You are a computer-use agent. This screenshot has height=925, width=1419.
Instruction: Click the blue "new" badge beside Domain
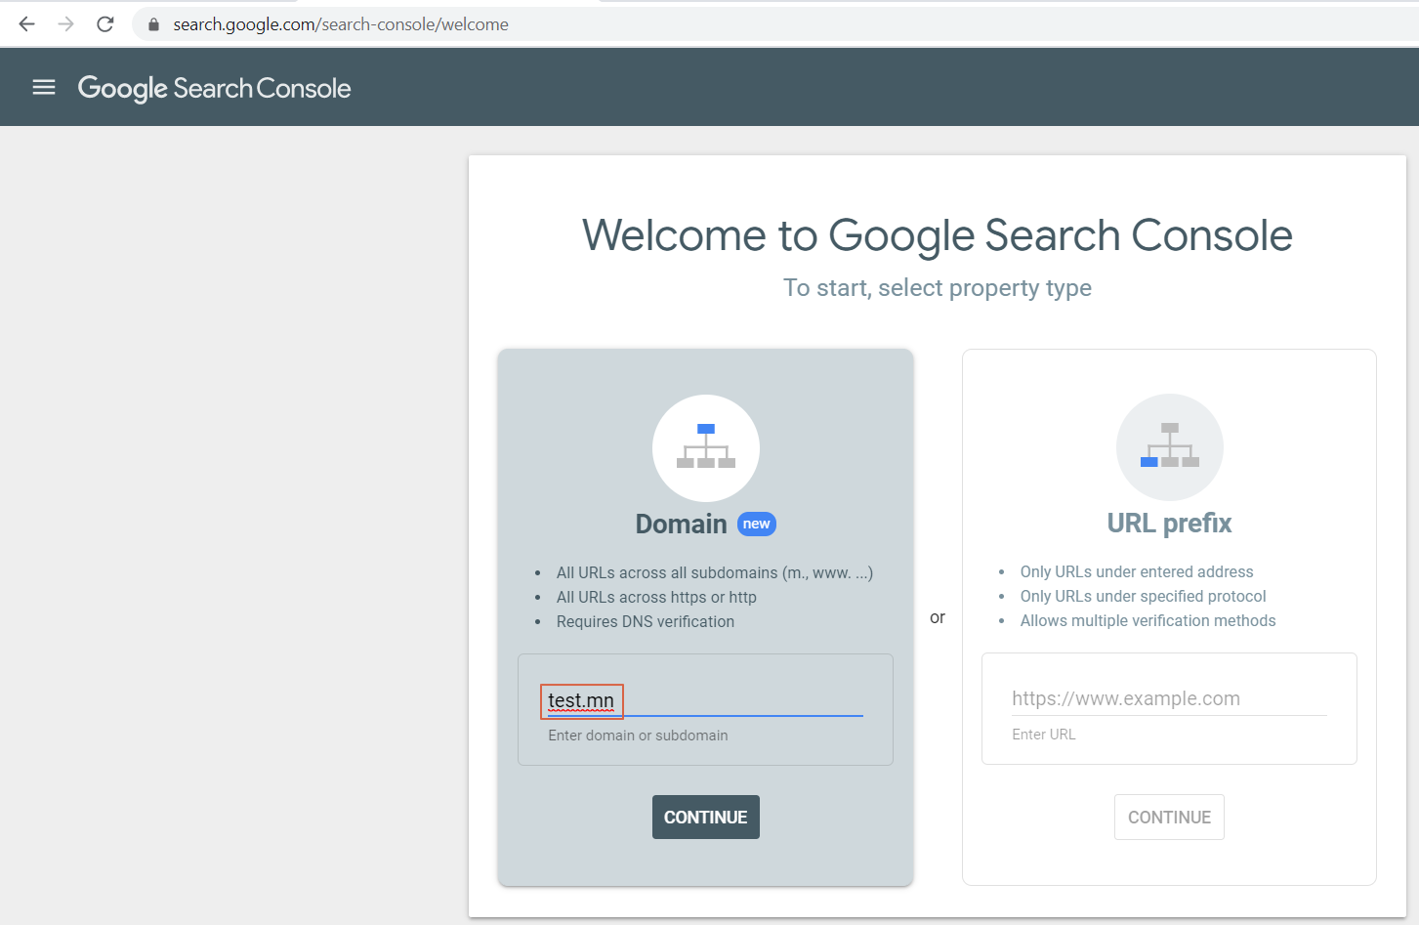click(757, 525)
